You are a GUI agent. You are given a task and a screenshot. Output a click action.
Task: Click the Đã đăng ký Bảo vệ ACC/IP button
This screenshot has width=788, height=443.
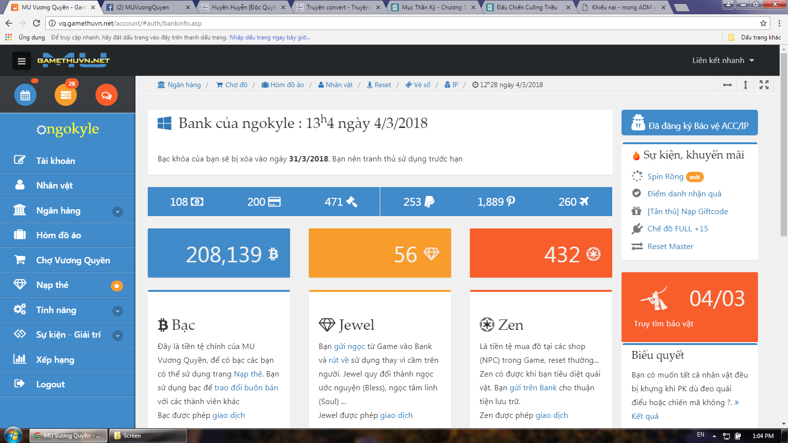pos(689,123)
